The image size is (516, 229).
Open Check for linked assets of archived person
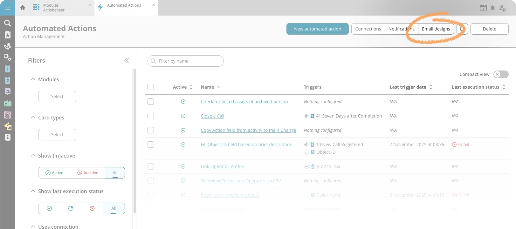click(244, 102)
